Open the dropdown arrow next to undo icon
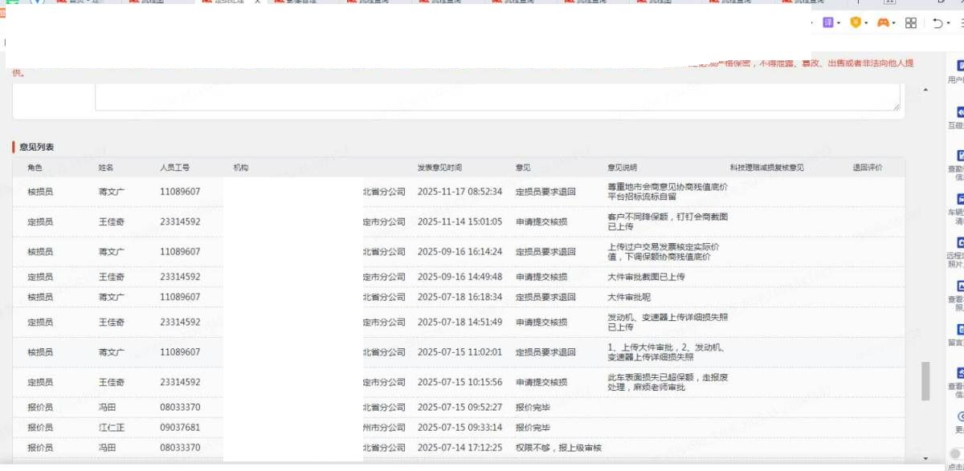This screenshot has height=471, width=964. pos(949,23)
